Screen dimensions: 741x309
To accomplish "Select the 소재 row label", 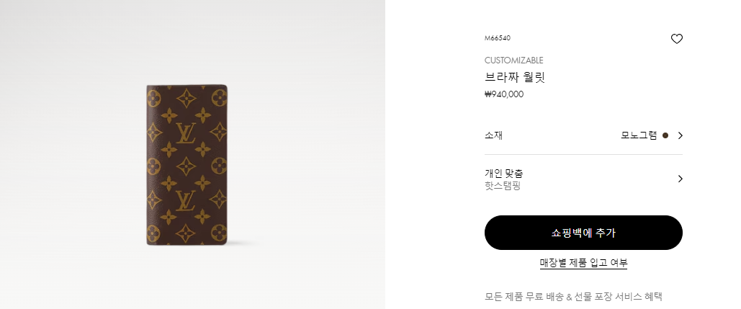I will [x=493, y=135].
